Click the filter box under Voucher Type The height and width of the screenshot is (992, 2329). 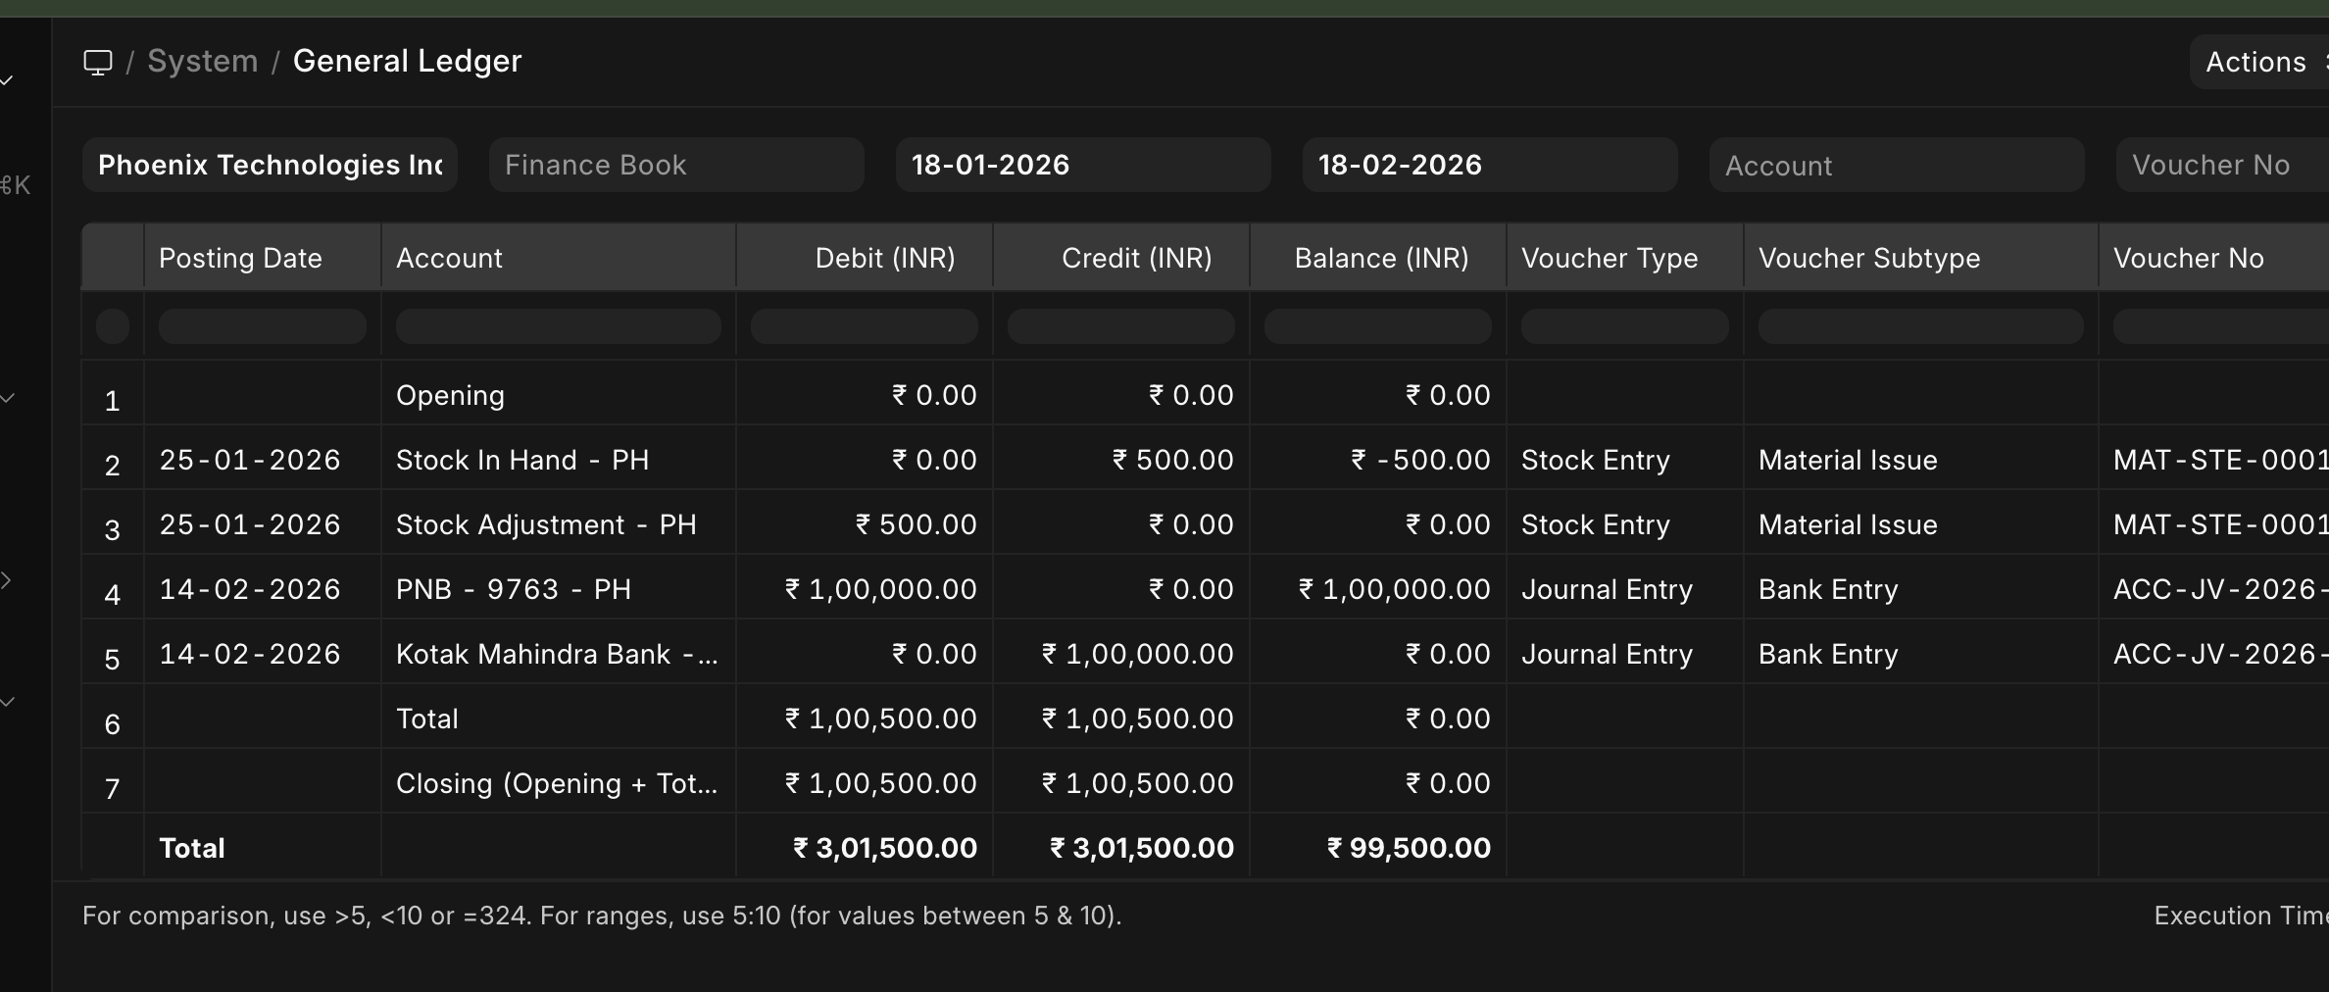[x=1624, y=326]
